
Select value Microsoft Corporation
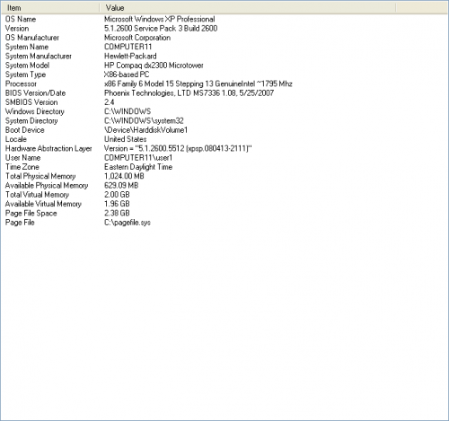coord(137,38)
